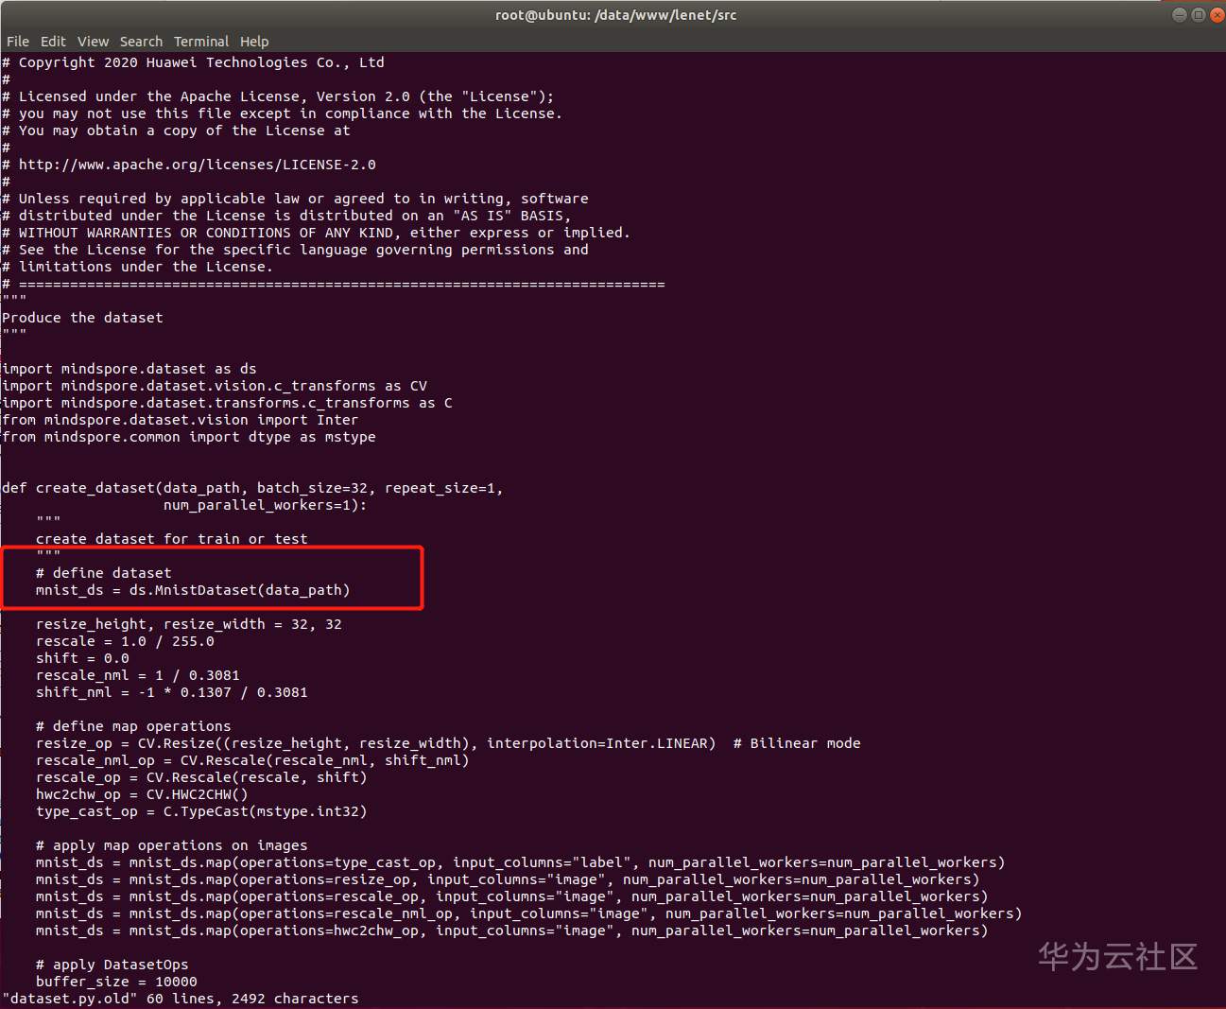Click the line "shift = 0.0"
The height and width of the screenshot is (1009, 1226).
click(x=82, y=658)
